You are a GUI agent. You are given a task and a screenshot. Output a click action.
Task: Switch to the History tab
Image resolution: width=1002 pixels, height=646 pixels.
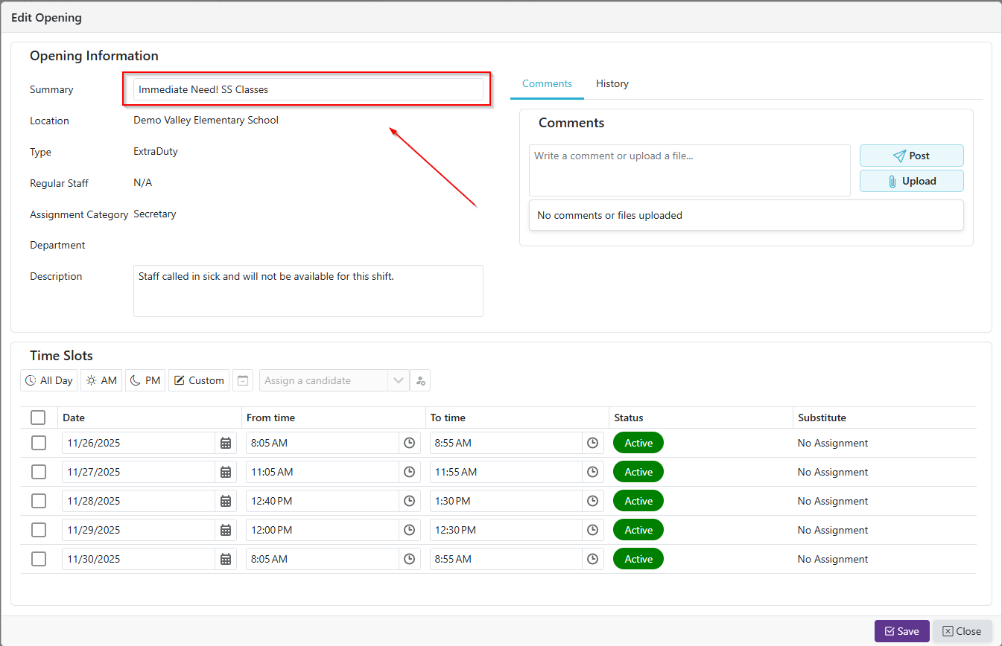(x=612, y=83)
